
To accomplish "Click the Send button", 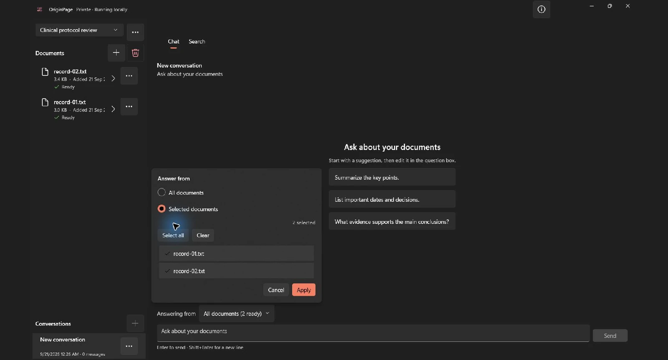I will click(610, 336).
